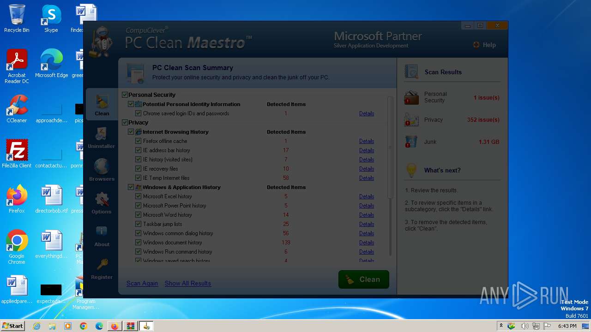Click the network icon in system tray
This screenshot has width=591, height=332.
(536, 326)
